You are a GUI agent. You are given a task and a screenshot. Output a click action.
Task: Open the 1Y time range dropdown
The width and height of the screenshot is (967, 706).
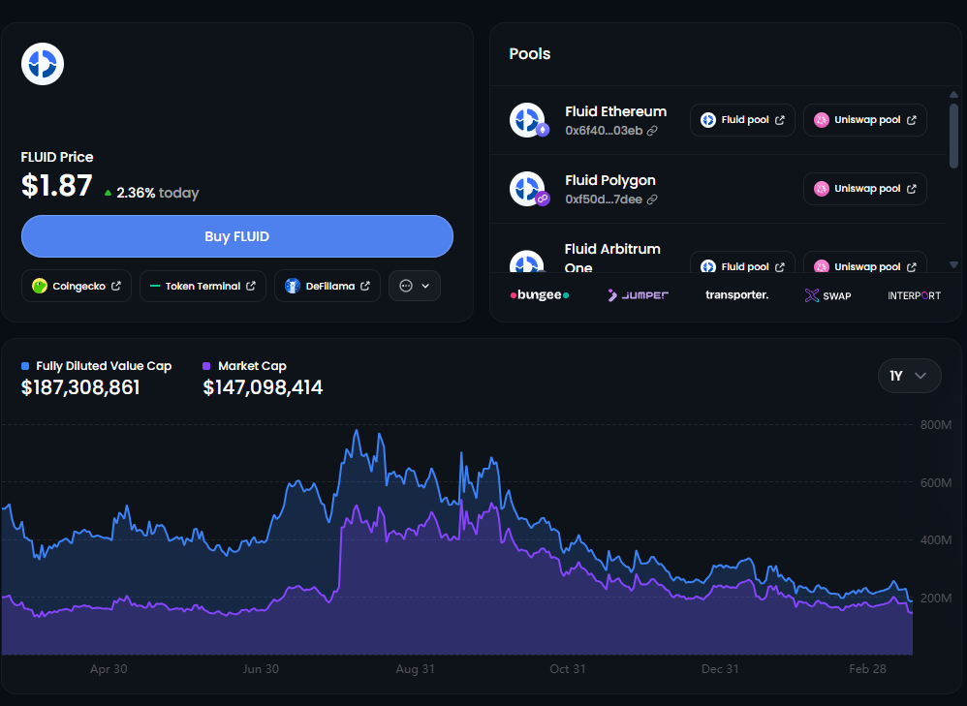click(x=909, y=376)
